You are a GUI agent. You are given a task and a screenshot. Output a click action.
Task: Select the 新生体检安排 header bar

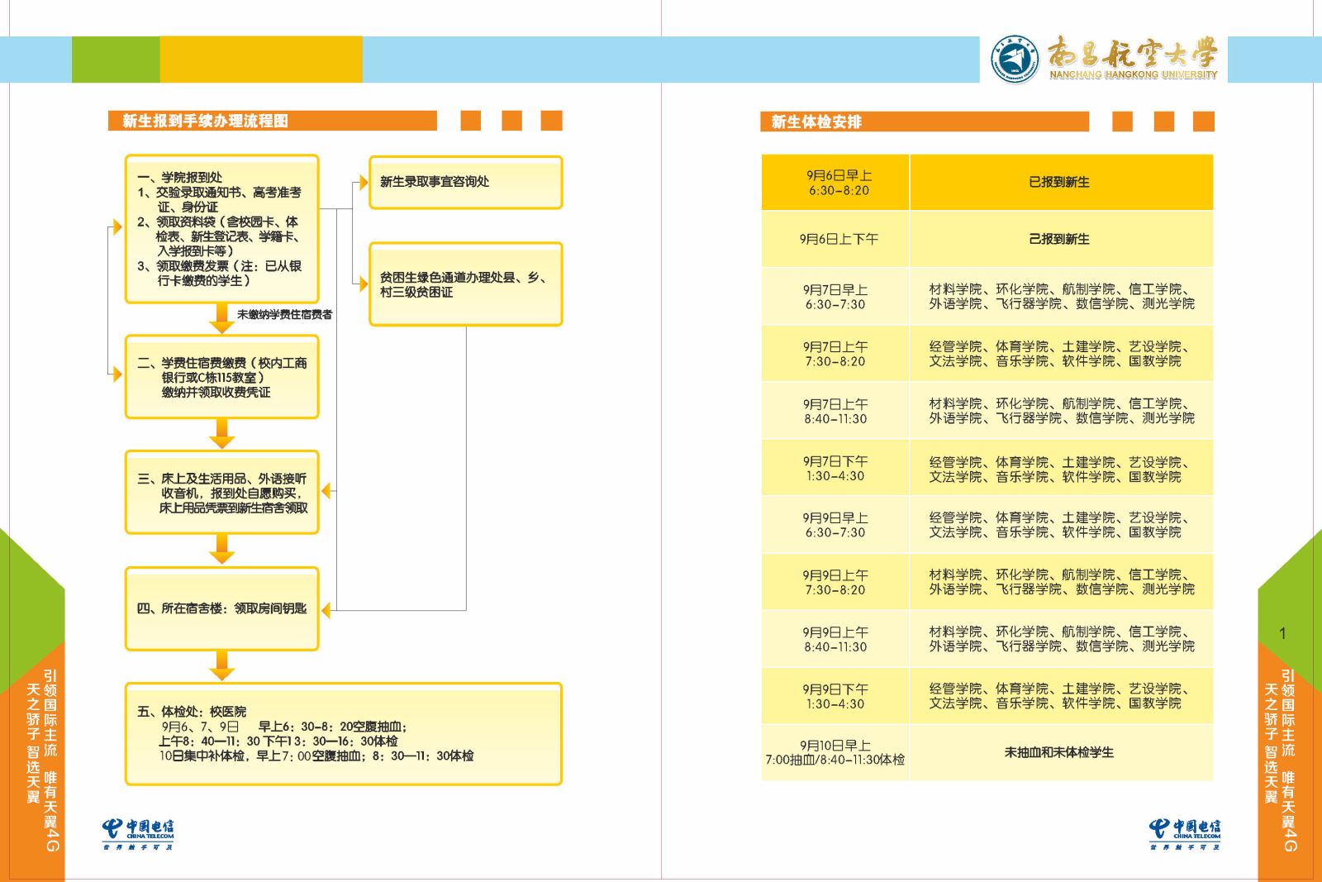tap(924, 122)
